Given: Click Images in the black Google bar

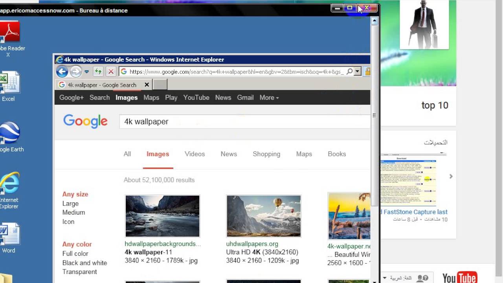Looking at the screenshot, I should (x=127, y=97).
